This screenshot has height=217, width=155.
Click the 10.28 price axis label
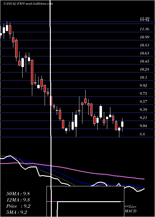point(144,69)
